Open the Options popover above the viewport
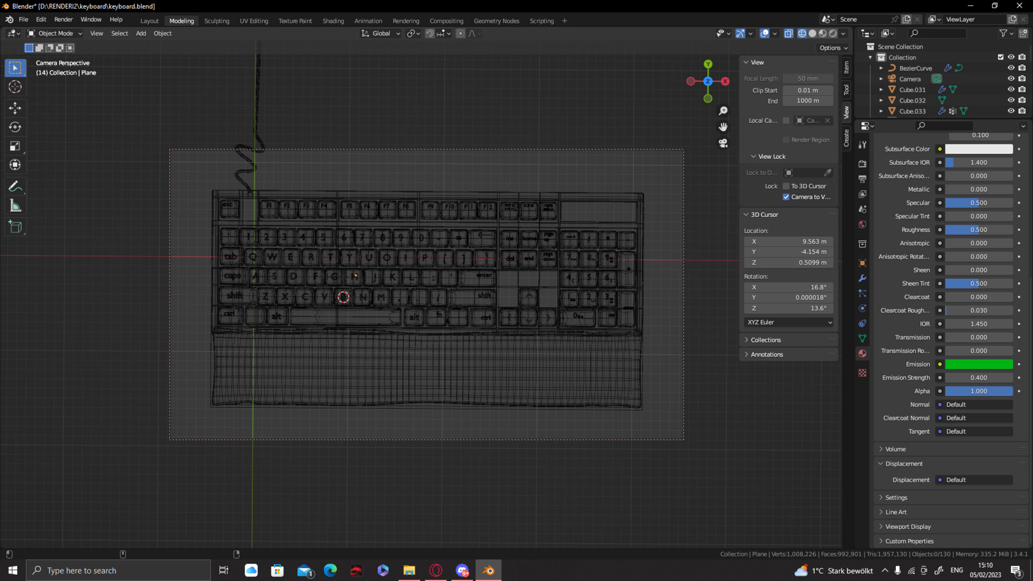 [831, 48]
